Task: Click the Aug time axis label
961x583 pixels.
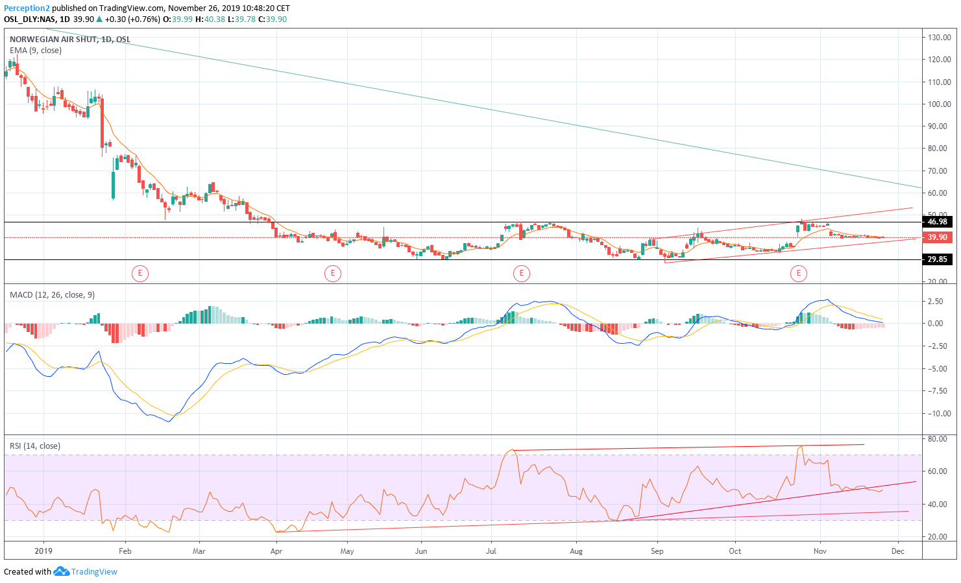Action: pyautogui.click(x=576, y=551)
